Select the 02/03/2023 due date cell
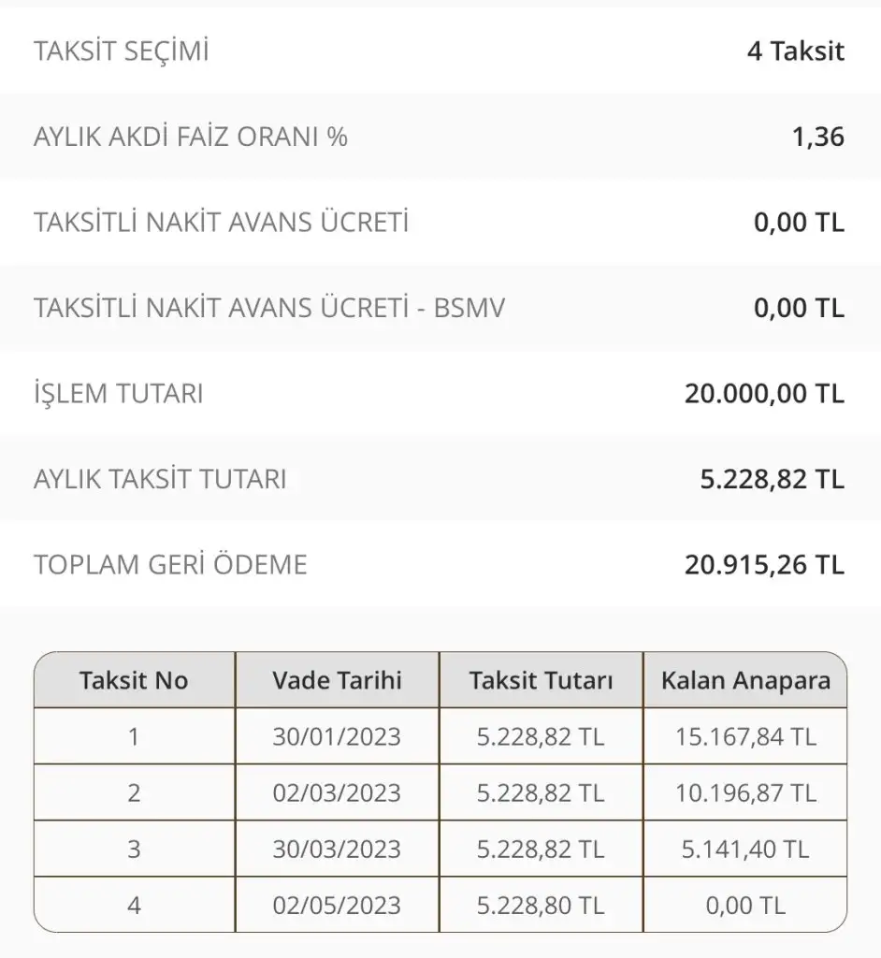881x958 pixels. pos(337,793)
